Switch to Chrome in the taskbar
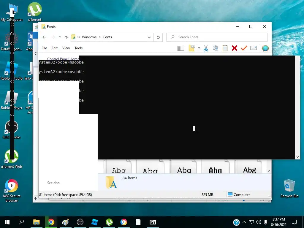304x228 pixels. (x=51, y=222)
